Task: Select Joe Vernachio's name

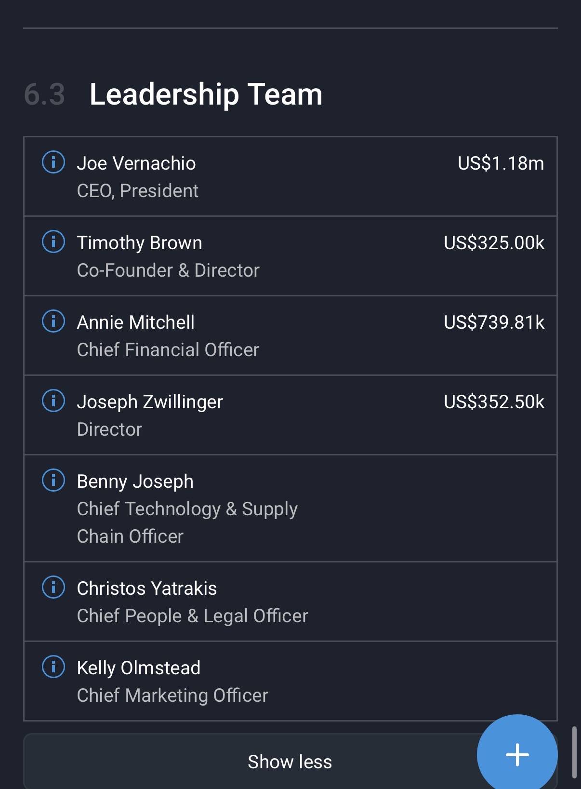Action: (136, 163)
